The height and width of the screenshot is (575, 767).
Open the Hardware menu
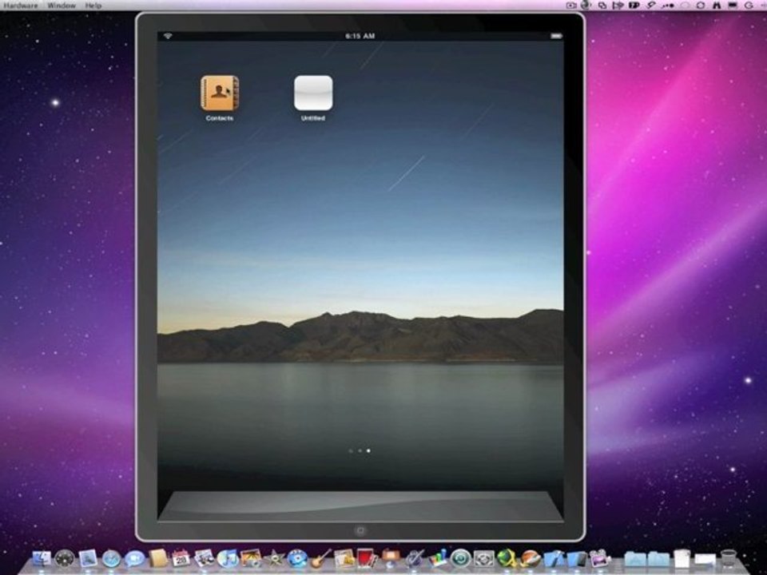point(21,6)
